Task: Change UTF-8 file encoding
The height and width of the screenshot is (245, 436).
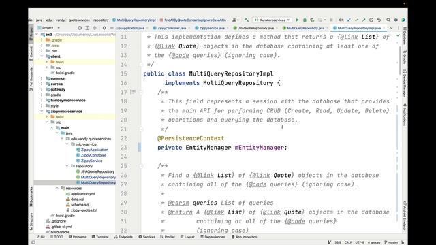Action: pyautogui.click(x=360, y=242)
